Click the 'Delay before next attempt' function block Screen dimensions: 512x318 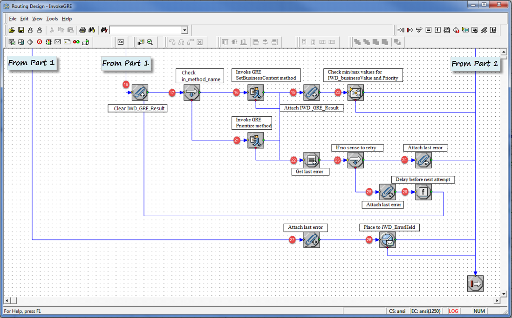coord(423,192)
